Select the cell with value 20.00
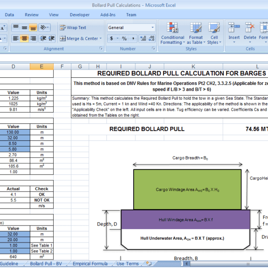The image size is (268, 268). tap(15, 240)
